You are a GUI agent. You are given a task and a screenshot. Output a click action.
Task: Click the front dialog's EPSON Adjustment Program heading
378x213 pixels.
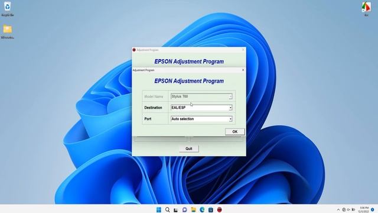click(189, 81)
